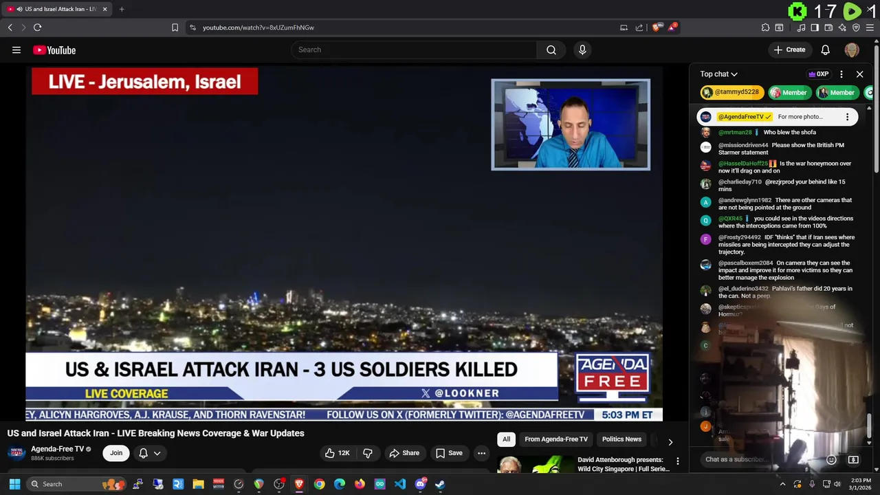Open the YouTube hamburger guide menu
The height and width of the screenshot is (495, 880).
[x=16, y=49]
